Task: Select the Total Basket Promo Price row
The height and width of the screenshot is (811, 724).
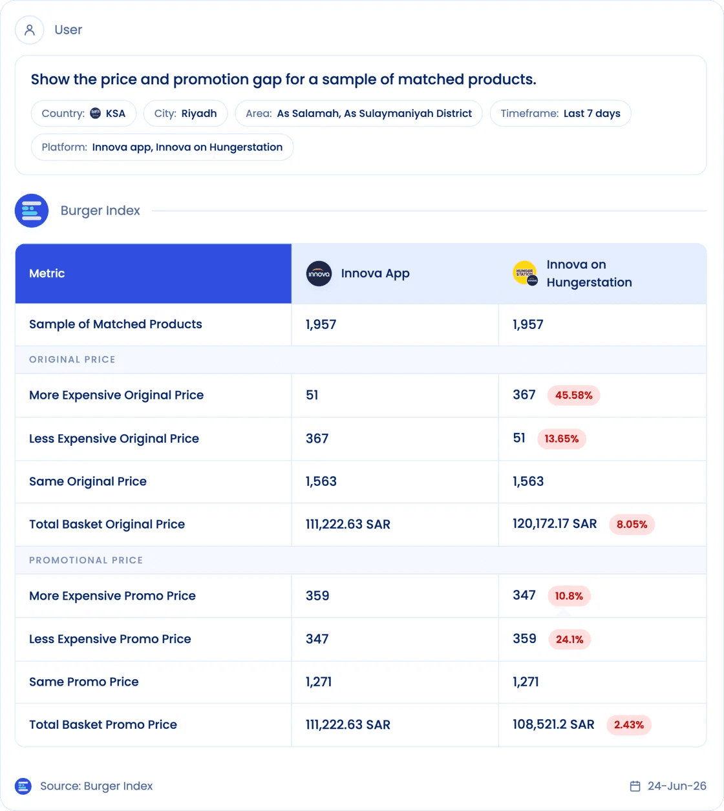Action: (361, 725)
